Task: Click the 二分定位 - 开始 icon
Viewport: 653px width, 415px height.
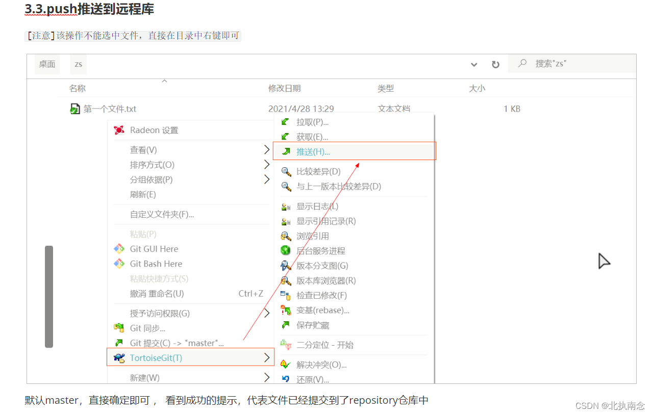Action: click(x=286, y=345)
